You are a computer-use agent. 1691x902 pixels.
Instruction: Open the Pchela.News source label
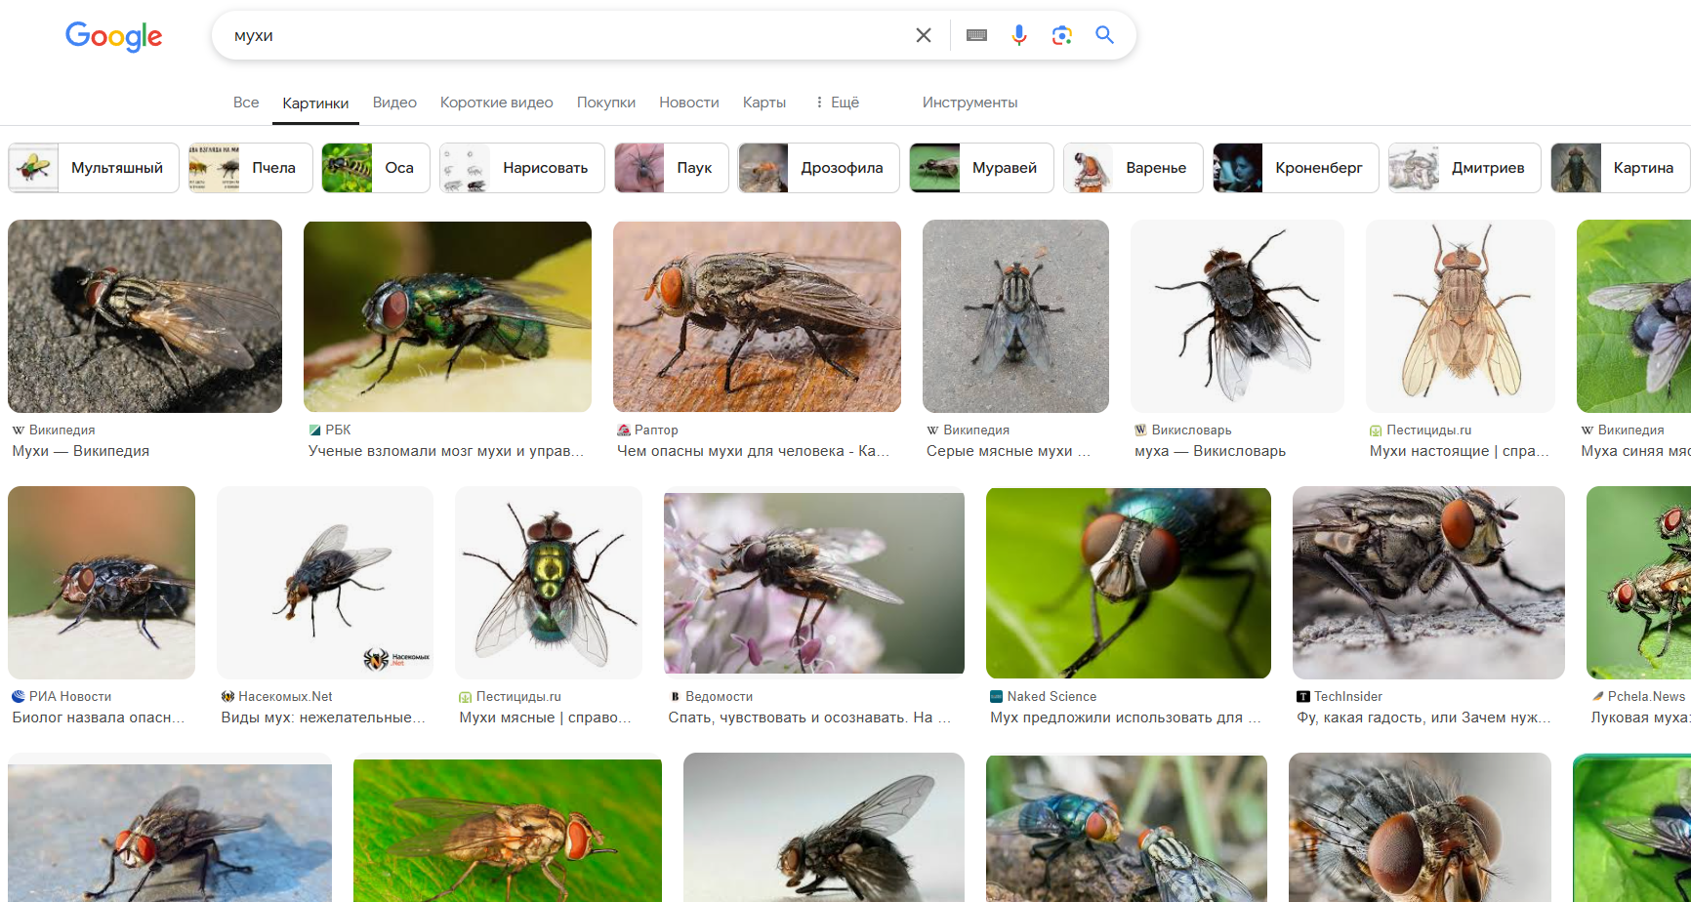pos(1646,696)
